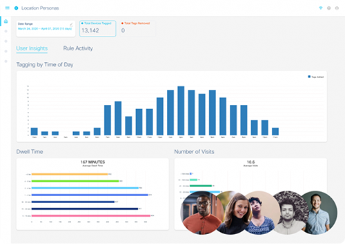Switch to the Rule Activity tab

[x=78, y=48]
